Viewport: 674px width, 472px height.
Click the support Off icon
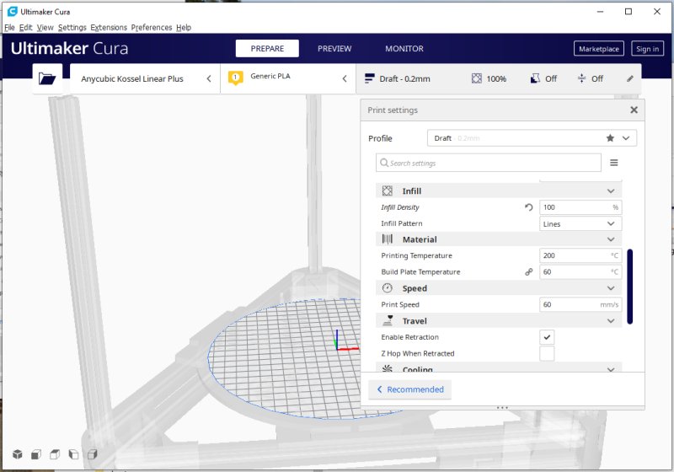(535, 78)
